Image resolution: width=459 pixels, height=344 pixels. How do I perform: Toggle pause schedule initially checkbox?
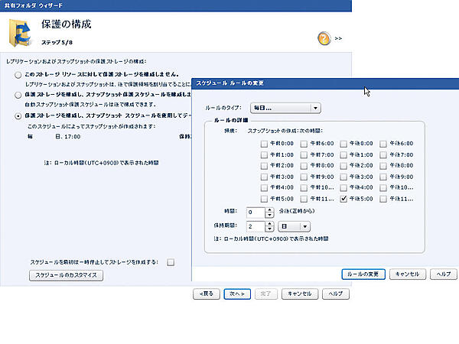tap(171, 262)
